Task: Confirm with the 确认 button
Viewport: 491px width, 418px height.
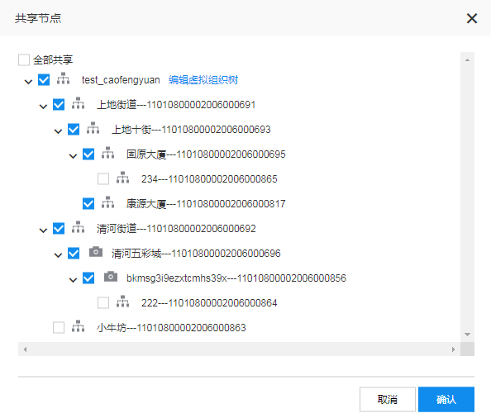Action: tap(446, 399)
